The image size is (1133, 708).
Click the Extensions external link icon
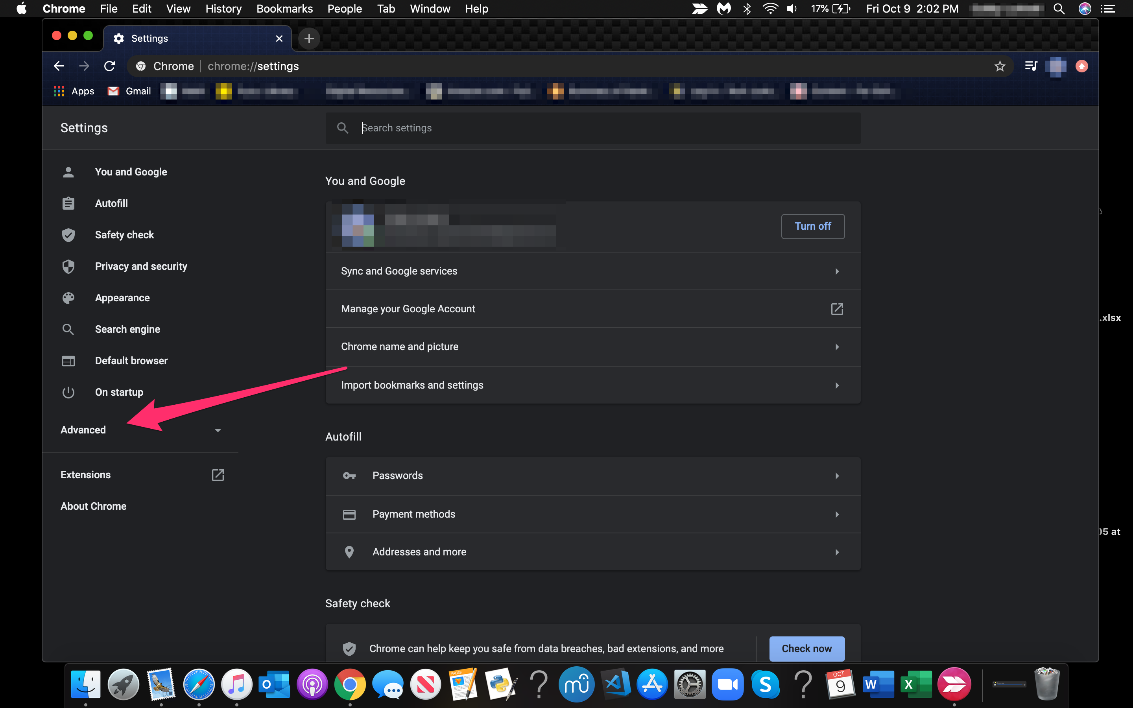tap(218, 475)
